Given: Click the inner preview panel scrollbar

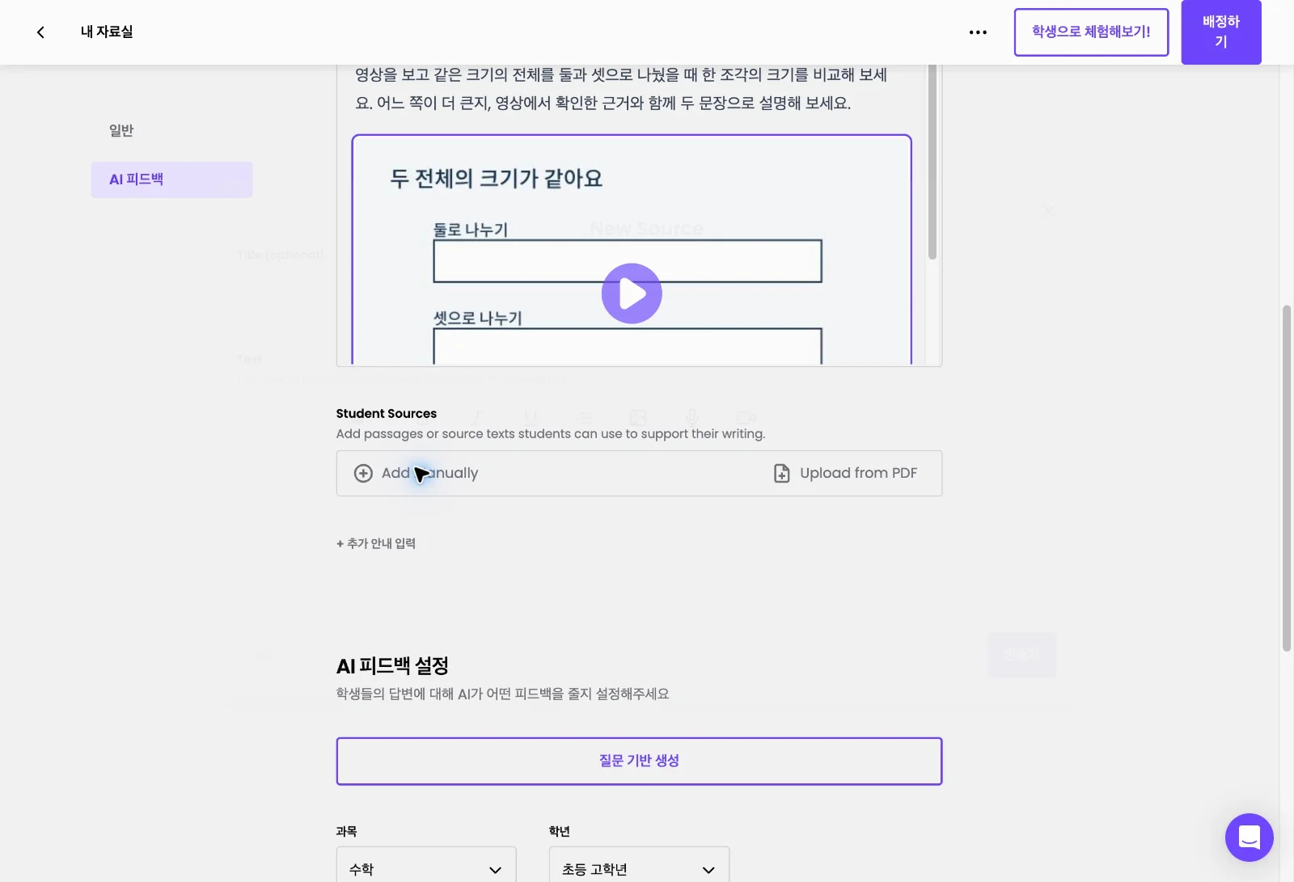Looking at the screenshot, I should 932,162.
